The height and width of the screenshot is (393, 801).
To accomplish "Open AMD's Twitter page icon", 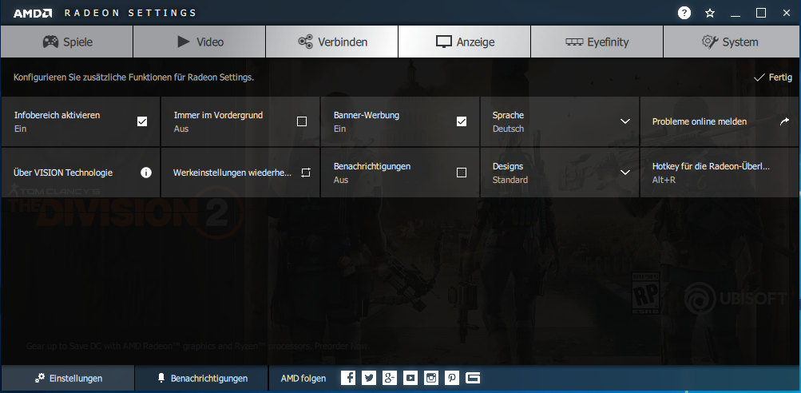I will [369, 378].
